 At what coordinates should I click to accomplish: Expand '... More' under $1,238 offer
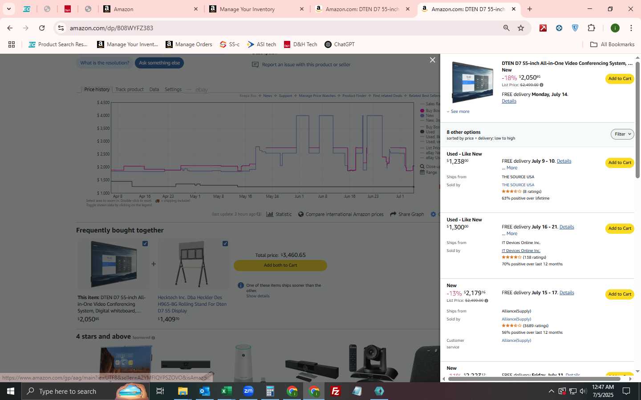[509, 168]
